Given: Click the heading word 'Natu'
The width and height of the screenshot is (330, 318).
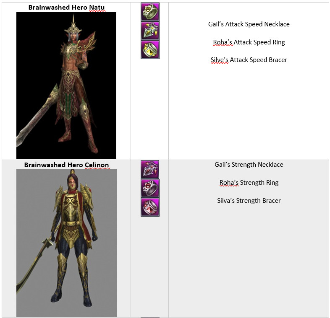Looking at the screenshot, I should pyautogui.click(x=97, y=8).
